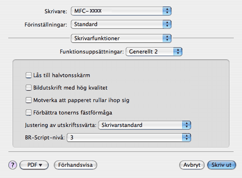Viewport: 242px width, 178px height.
Task: Click the Avbryt button
Action: 192,165
